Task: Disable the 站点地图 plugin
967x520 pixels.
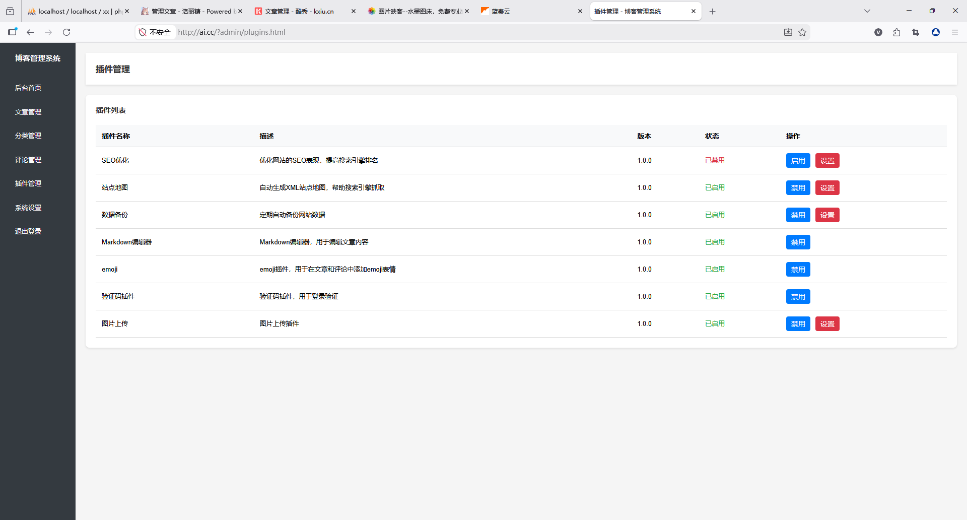Action: tap(798, 188)
